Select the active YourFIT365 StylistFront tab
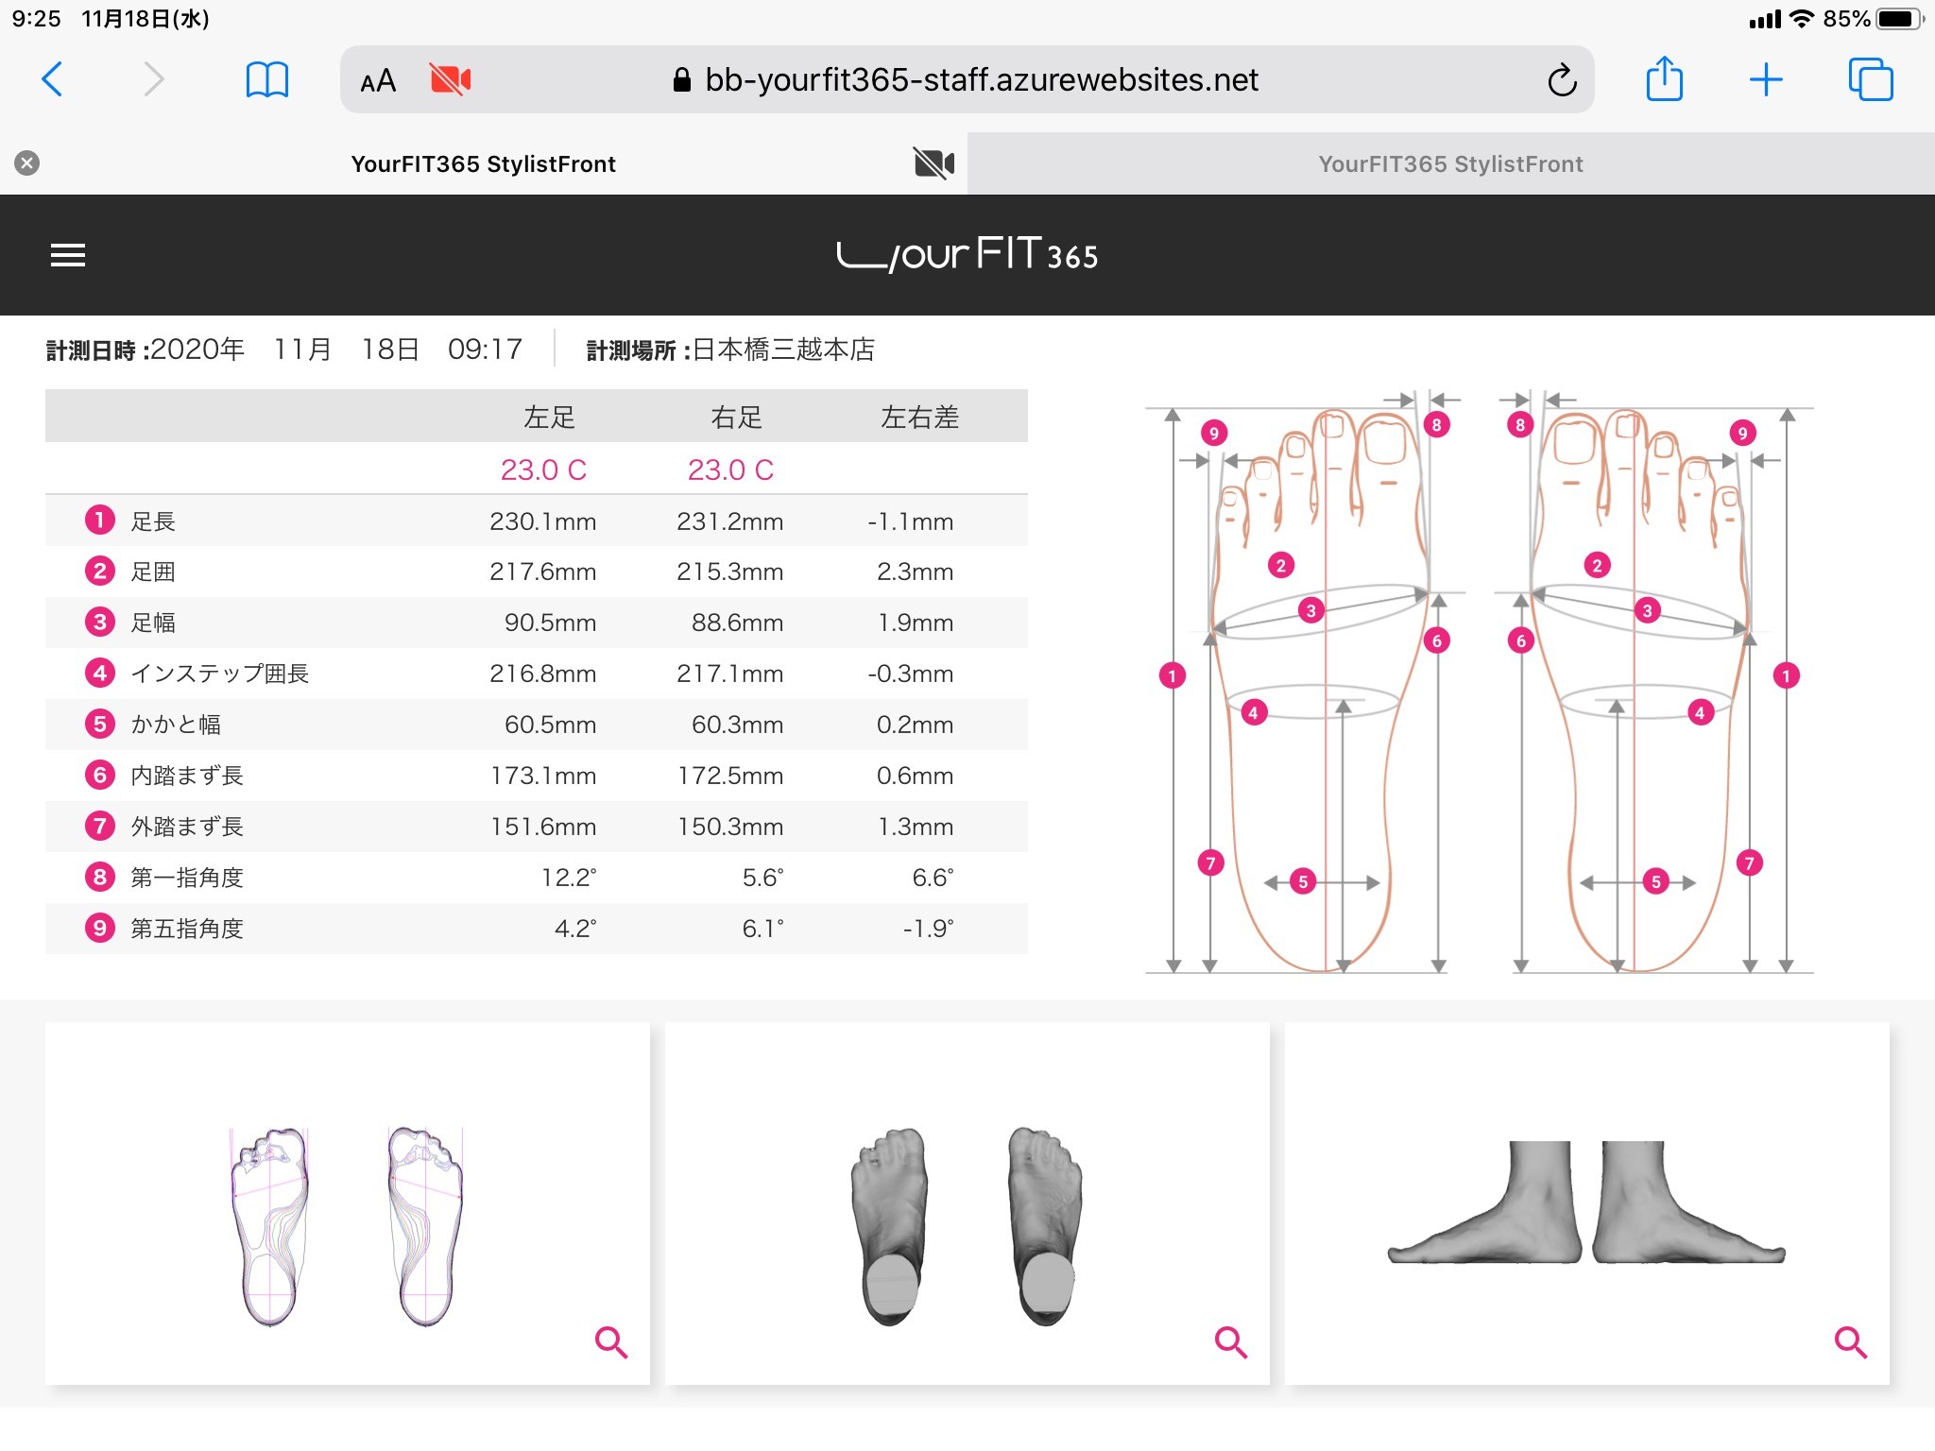Screen dimensions: 1935x1451 point(483,164)
